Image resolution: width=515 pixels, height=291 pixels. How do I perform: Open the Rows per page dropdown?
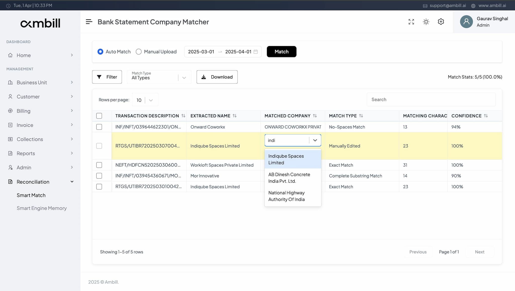(145, 100)
